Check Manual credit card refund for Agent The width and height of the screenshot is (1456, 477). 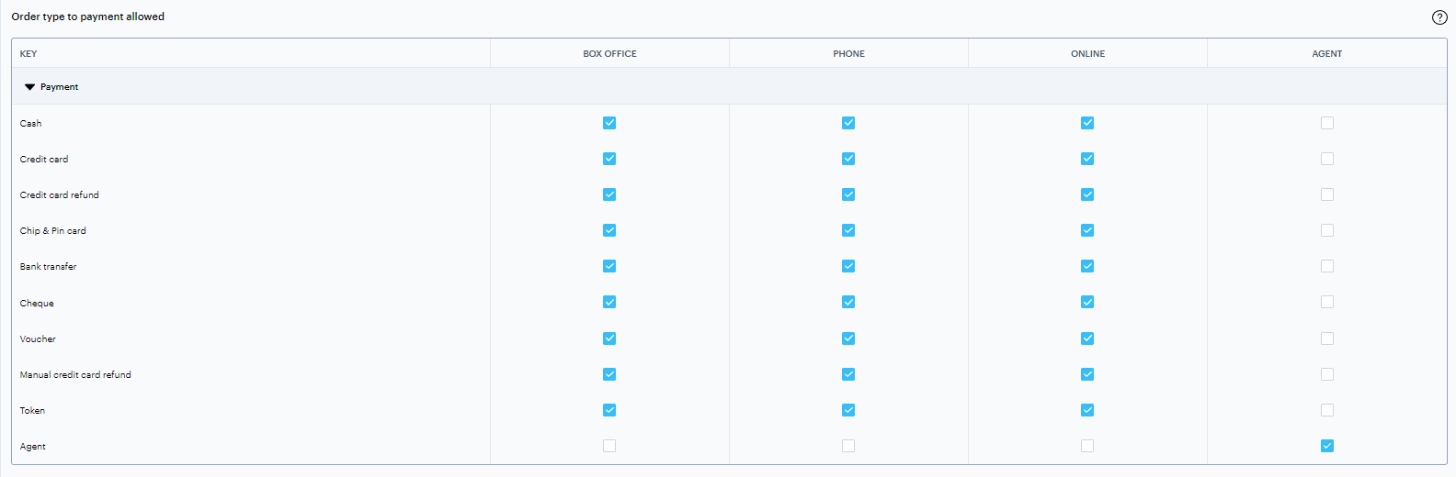1327,374
